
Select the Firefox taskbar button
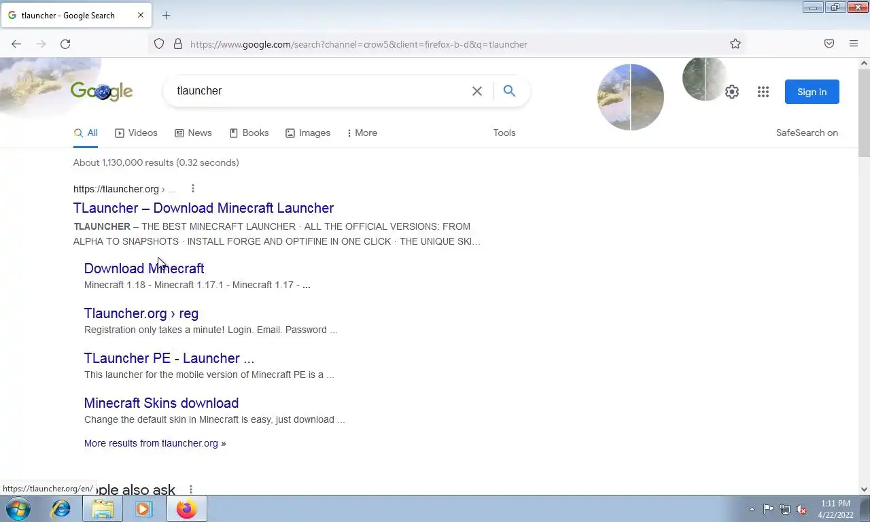coord(186,508)
